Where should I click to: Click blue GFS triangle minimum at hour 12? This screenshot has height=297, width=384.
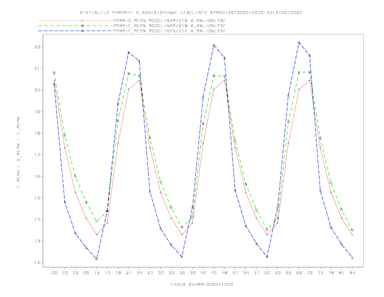[97, 259]
